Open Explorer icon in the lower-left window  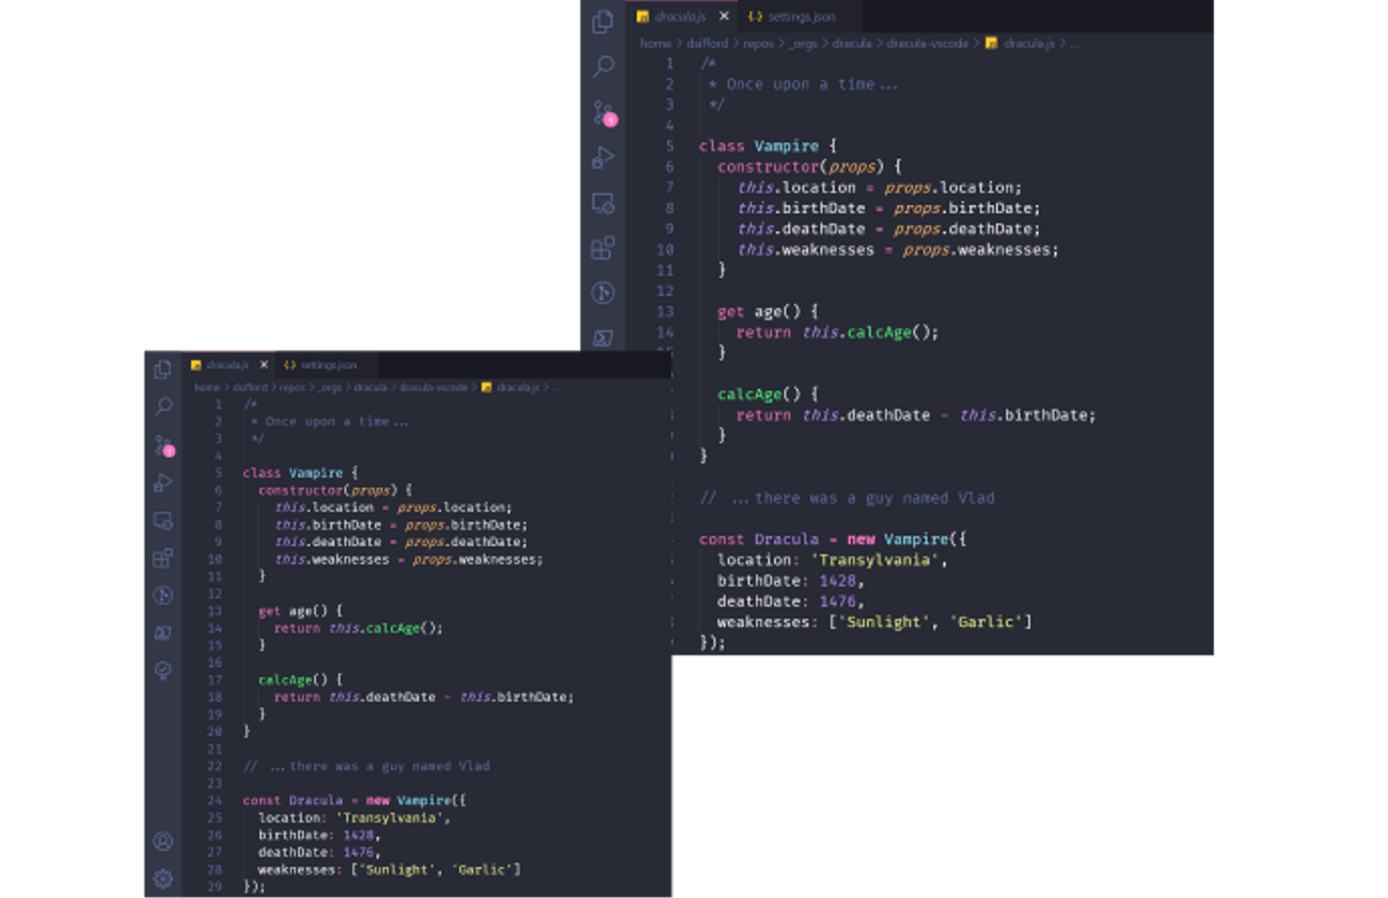[x=163, y=369]
